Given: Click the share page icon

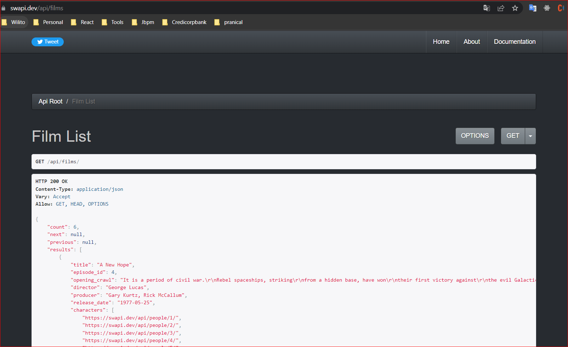Looking at the screenshot, I should (501, 8).
